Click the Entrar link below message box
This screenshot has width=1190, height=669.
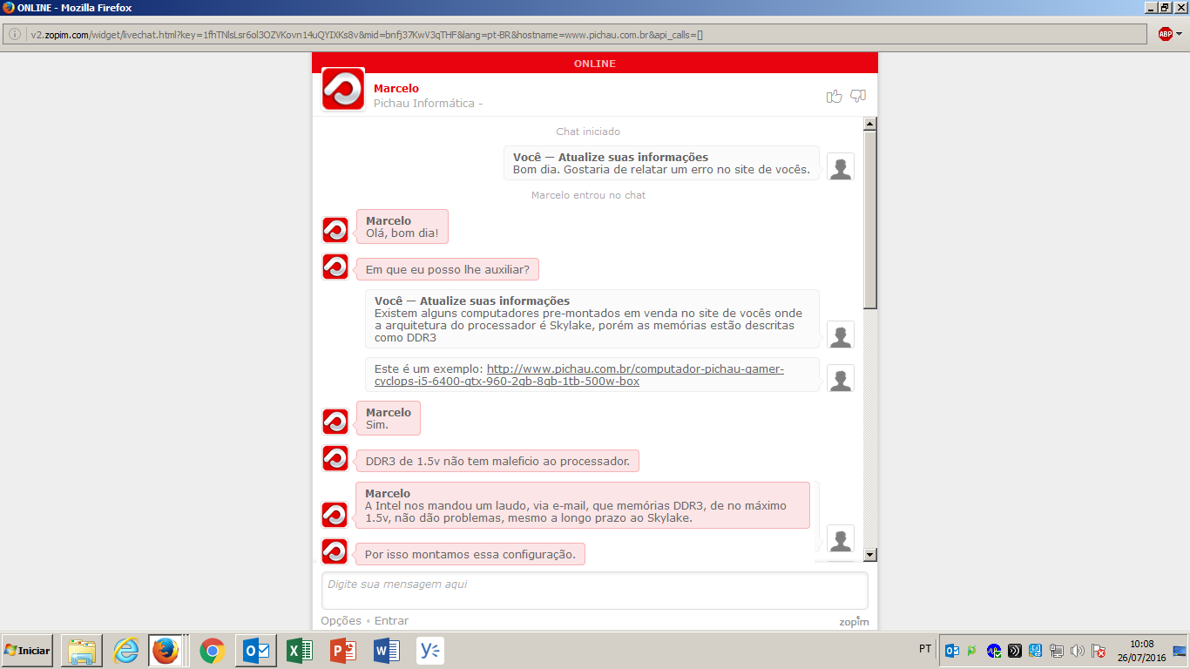[391, 621]
